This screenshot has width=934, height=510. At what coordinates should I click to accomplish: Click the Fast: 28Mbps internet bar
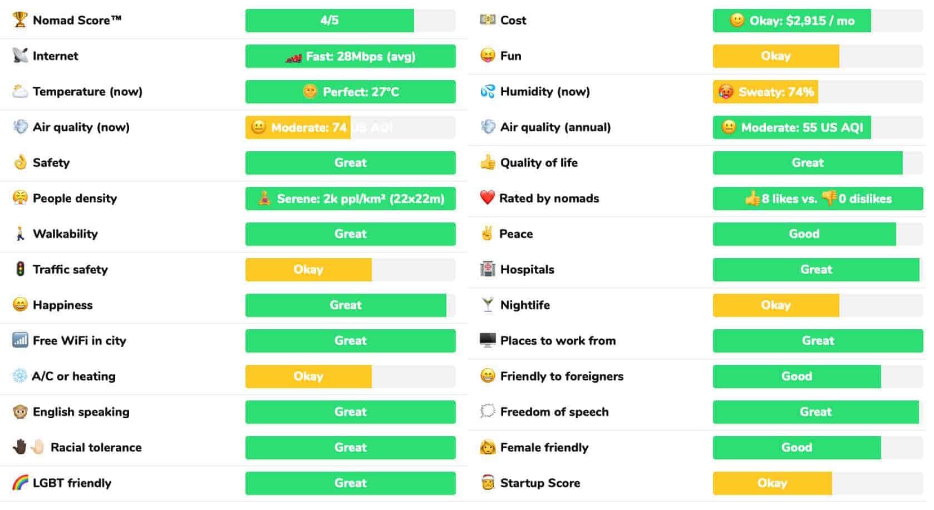tap(350, 56)
